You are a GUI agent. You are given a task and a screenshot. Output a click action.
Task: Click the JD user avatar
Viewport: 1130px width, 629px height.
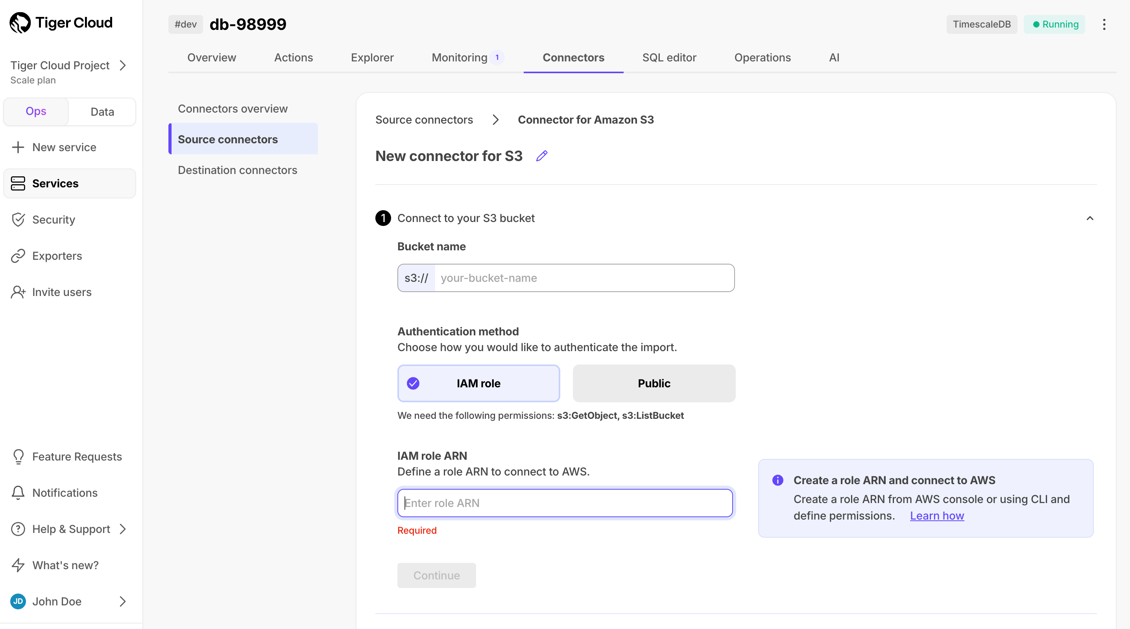tap(18, 601)
